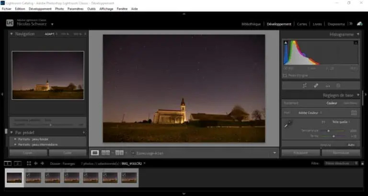Viewport: 368px width, 196px height.
Task: Select Couleur treatment
Action: (332, 103)
